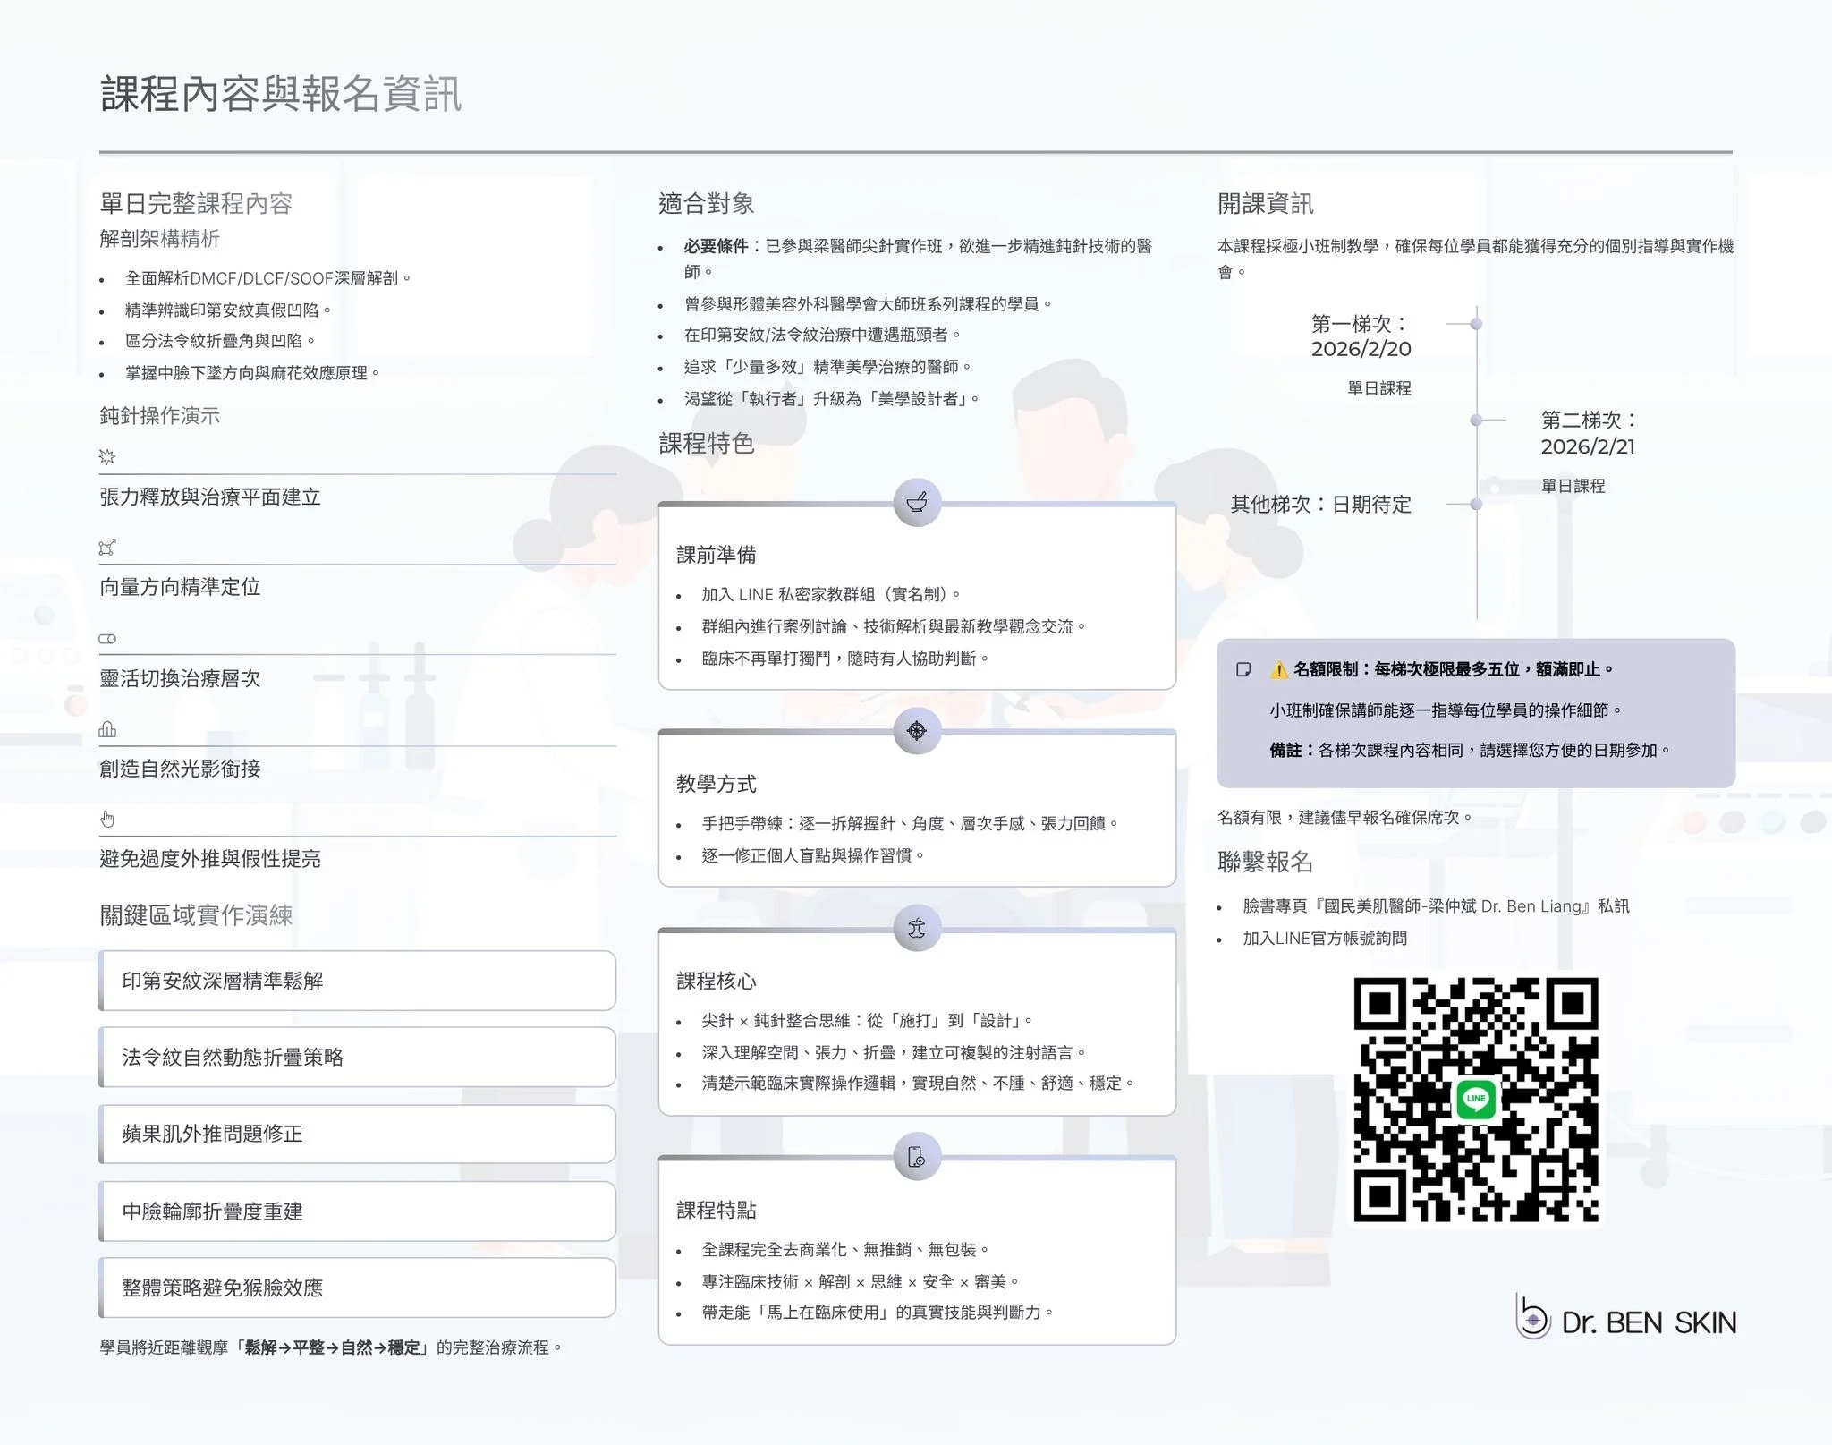The height and width of the screenshot is (1445, 1832).
Task: Click the 解剖架構精析 subheading
Action: (159, 239)
